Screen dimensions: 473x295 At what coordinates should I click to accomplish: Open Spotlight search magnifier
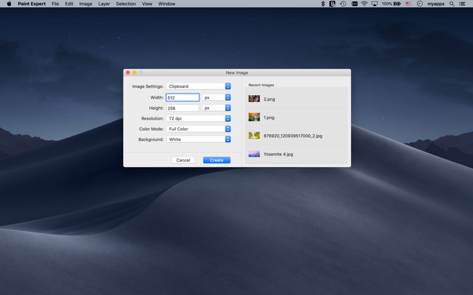point(452,3)
